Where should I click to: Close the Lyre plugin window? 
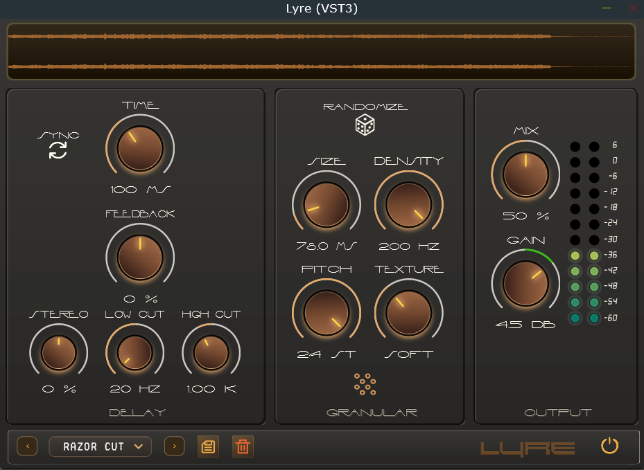633,8
